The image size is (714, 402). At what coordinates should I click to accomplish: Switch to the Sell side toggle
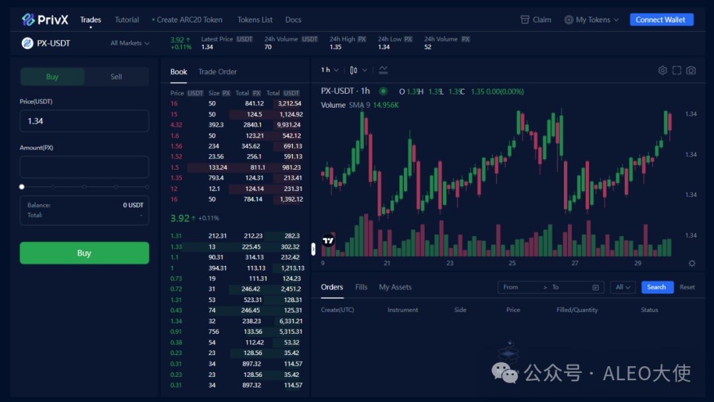(x=116, y=77)
